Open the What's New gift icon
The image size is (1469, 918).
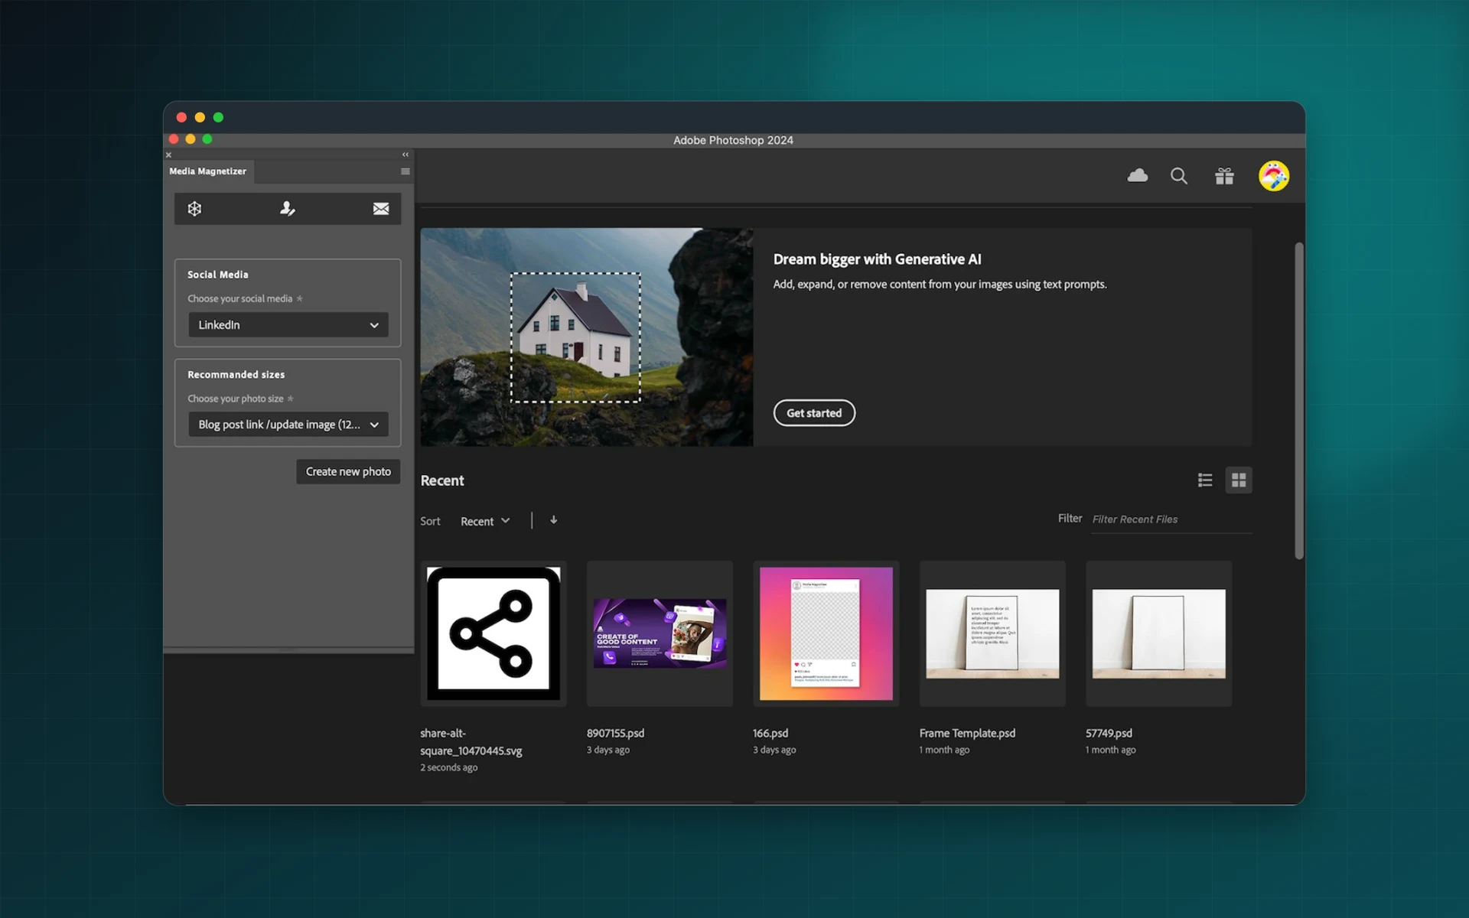[x=1224, y=176]
